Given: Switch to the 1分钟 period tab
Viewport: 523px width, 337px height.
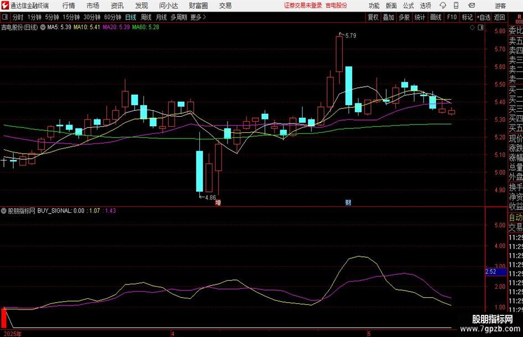Looking at the screenshot, I should click(34, 17).
